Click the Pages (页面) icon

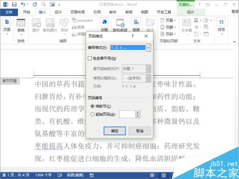pos(7,22)
